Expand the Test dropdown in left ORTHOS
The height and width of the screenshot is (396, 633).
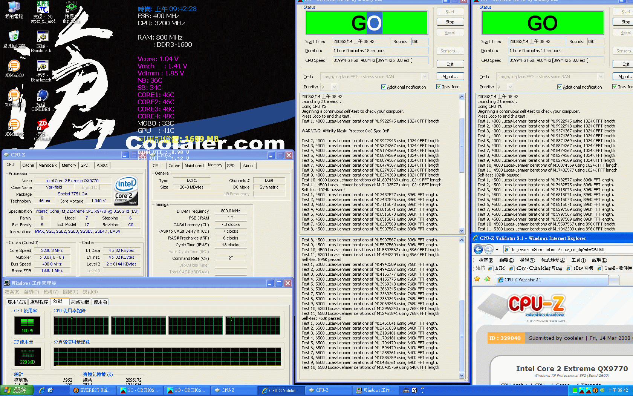[x=425, y=77]
